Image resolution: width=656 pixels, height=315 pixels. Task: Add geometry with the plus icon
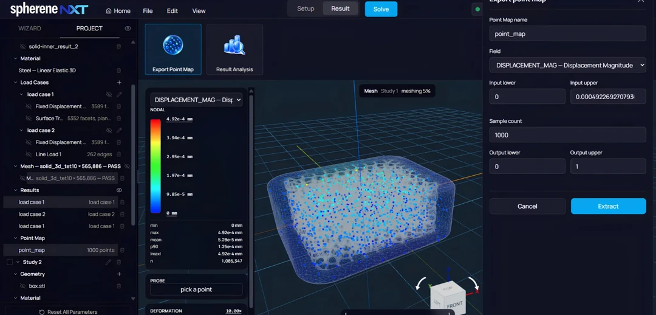(119, 274)
